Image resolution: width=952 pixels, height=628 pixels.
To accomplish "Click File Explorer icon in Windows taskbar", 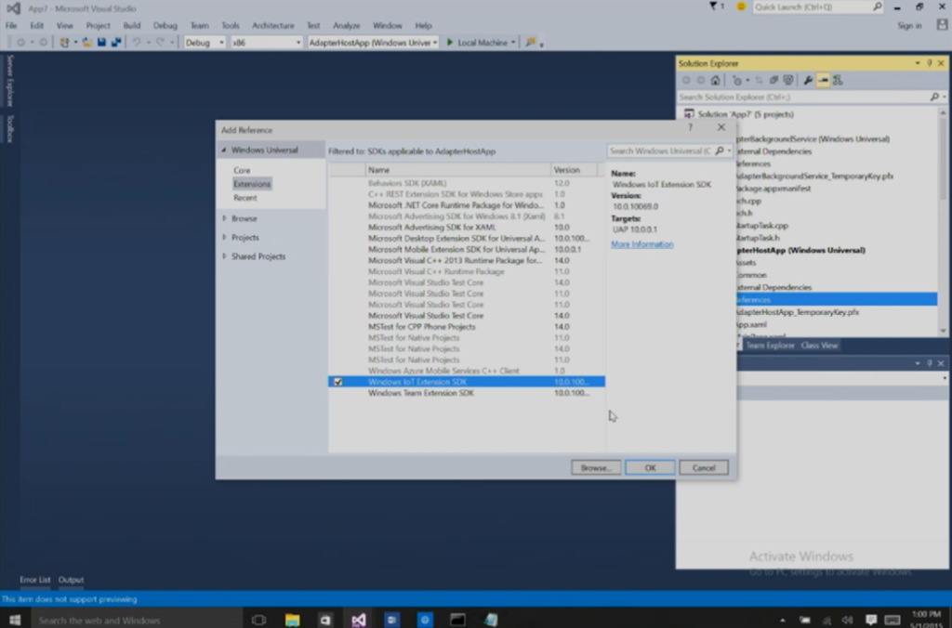I will (292, 620).
